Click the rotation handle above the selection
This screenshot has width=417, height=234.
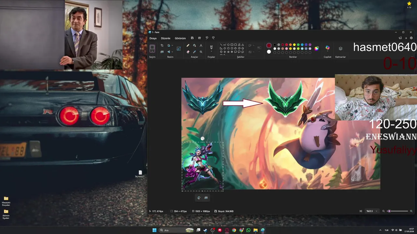[202, 138]
